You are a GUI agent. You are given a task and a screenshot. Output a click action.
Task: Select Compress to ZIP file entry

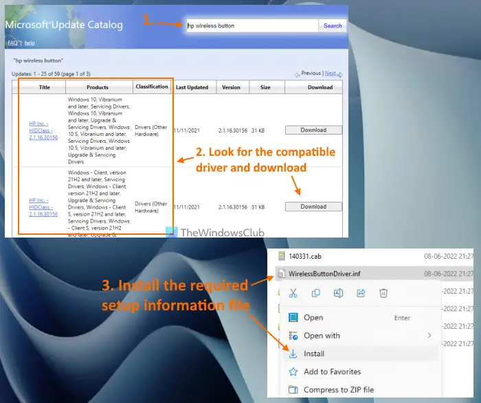click(x=359, y=389)
